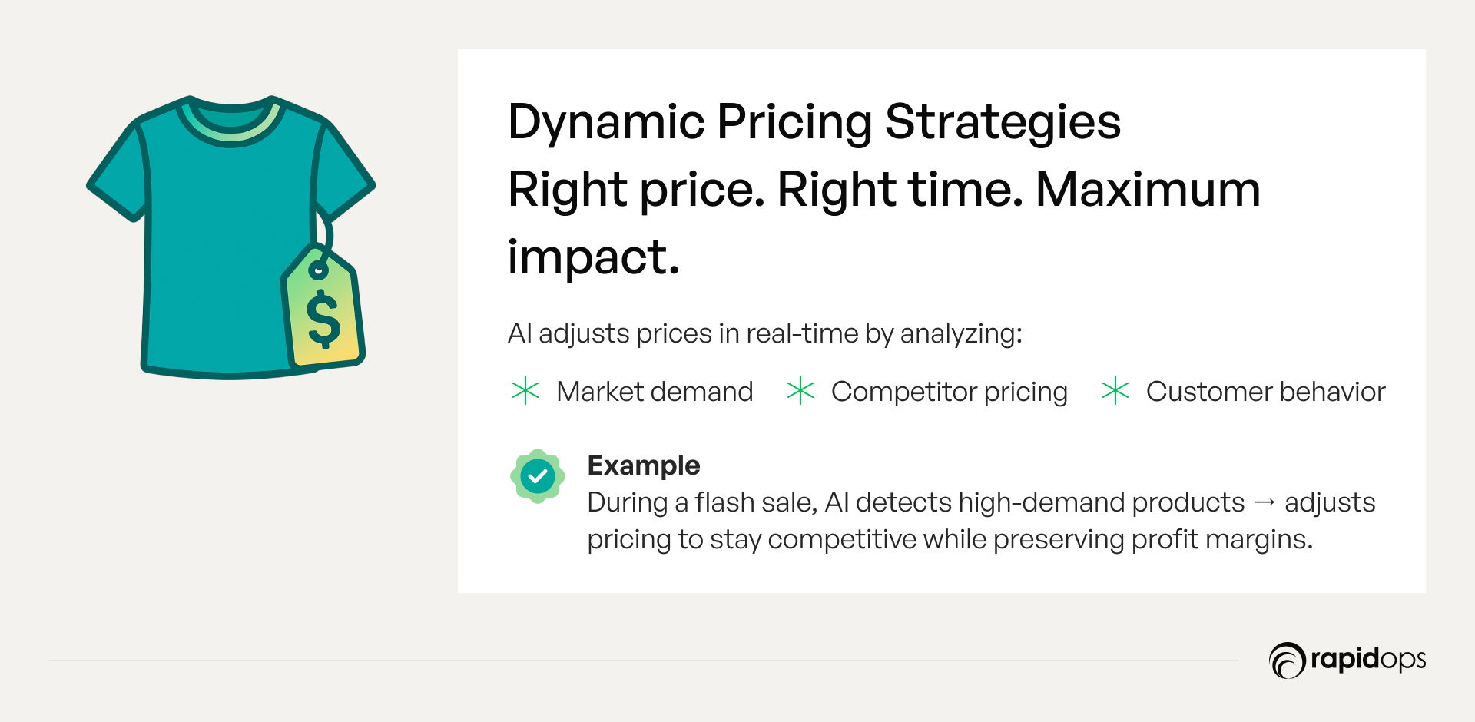Click the Customer behavior label

[1266, 392]
